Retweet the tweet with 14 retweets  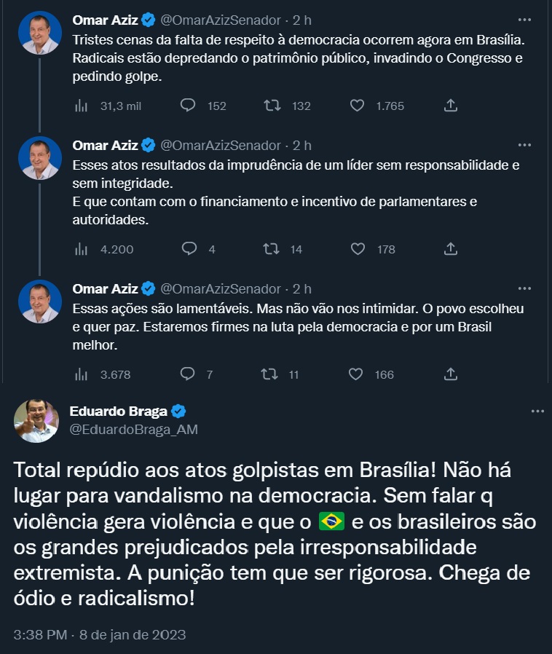click(x=272, y=249)
